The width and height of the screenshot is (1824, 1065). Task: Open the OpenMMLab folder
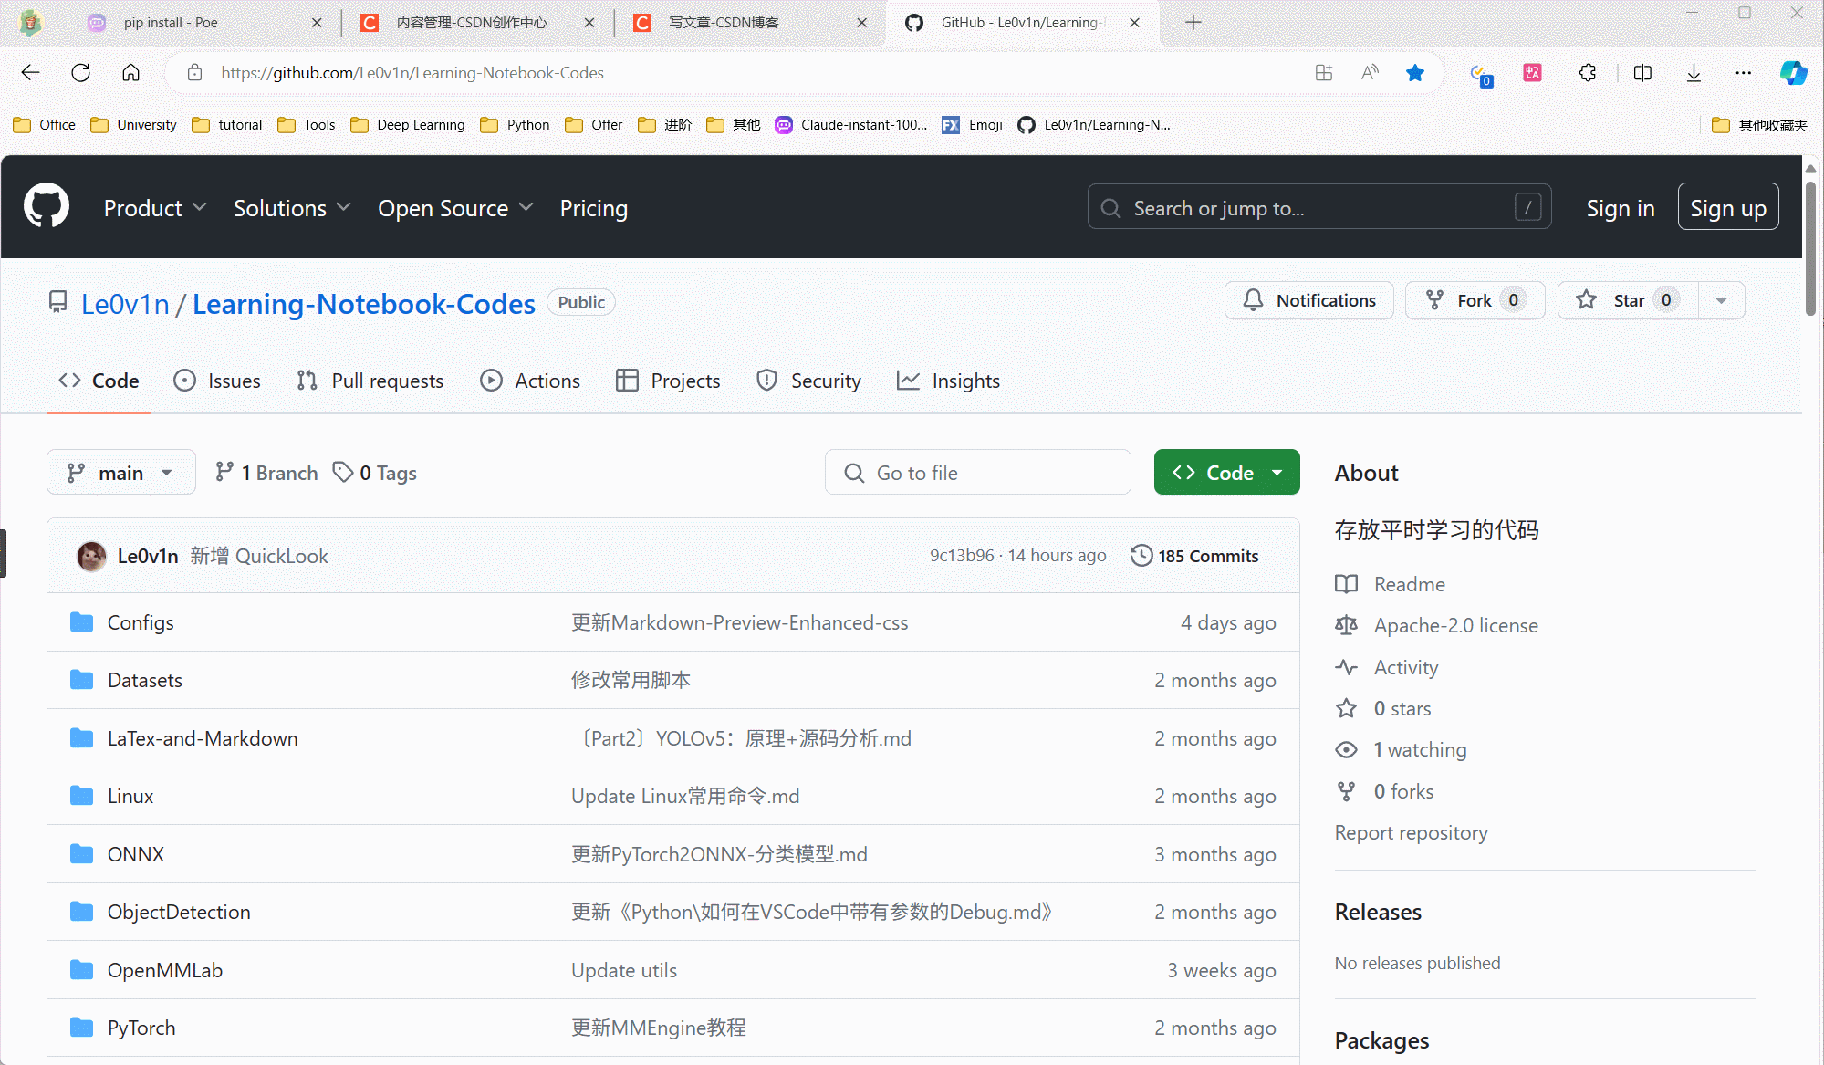point(165,970)
